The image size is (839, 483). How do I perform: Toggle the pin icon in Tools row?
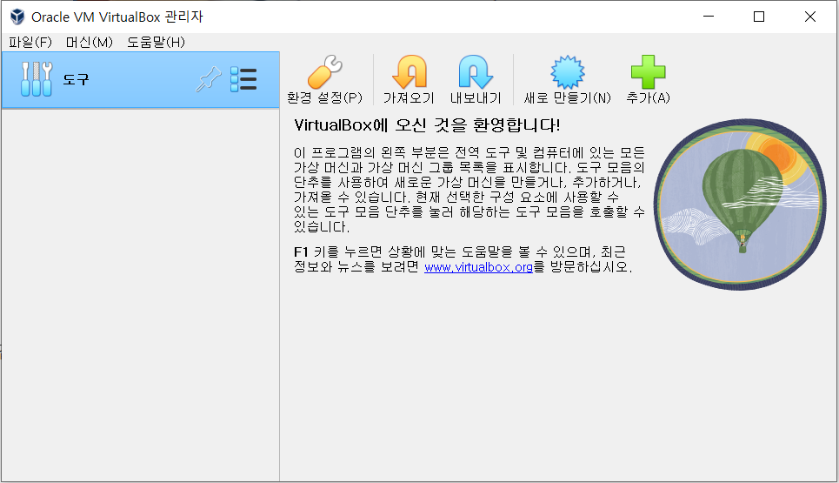coord(209,79)
